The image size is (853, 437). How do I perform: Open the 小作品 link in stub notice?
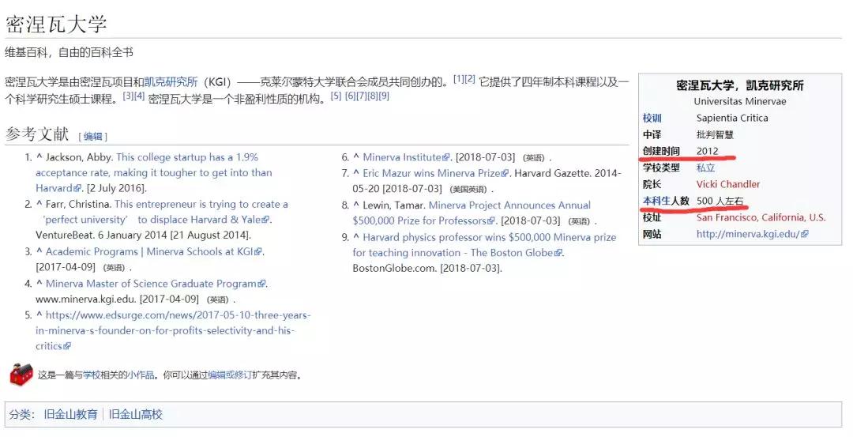(x=141, y=375)
